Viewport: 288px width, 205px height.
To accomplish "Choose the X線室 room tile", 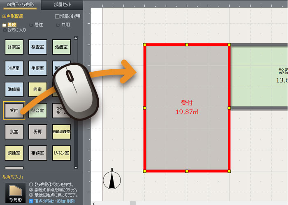I will click(14, 68).
